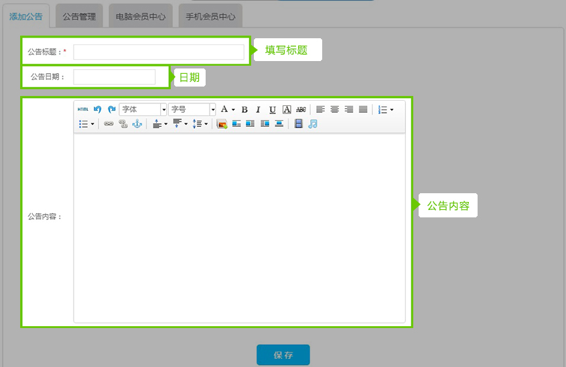Image resolution: width=566 pixels, height=367 pixels.
Task: Click the 公告标题 input field
Action: (x=159, y=52)
